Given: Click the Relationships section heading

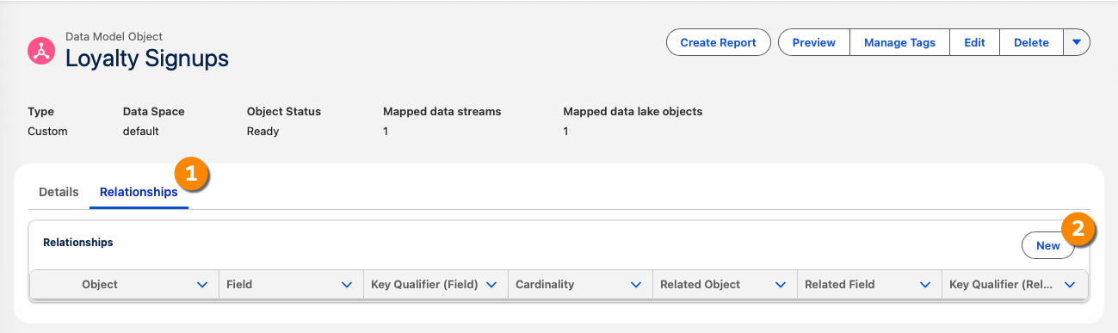Looking at the screenshot, I should 78,243.
